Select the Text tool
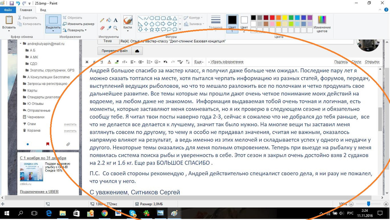This screenshot has width=390, height=220. (115, 20)
